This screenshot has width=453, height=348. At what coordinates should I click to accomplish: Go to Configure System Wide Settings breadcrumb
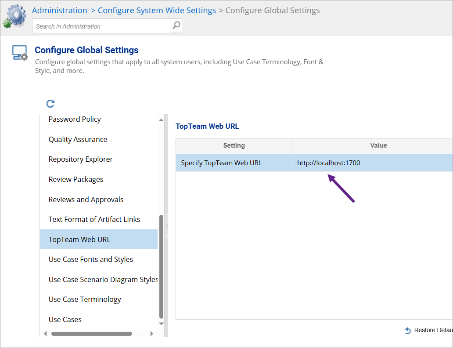[157, 11]
